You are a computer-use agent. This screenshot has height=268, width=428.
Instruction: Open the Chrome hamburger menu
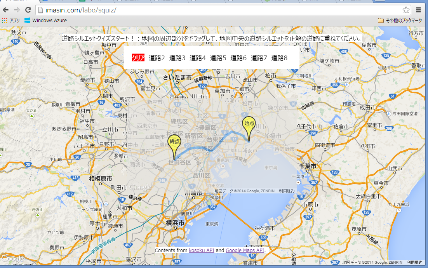point(418,10)
